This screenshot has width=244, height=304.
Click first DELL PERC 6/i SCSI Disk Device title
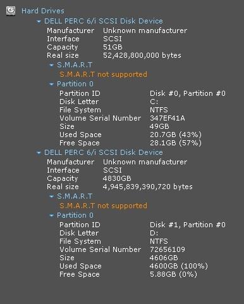pos(104,21)
